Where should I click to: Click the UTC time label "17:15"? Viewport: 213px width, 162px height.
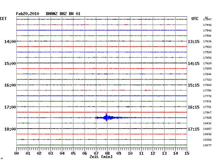[x=194, y=129]
